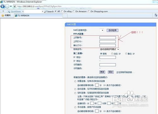
Task: Select the On eBay radio option
Action: [62, 11]
